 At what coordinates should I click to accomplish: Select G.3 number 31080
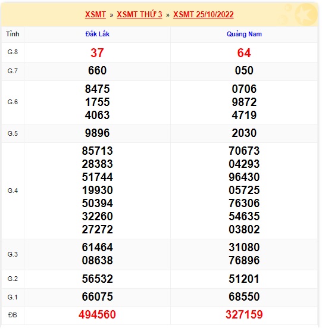(x=244, y=248)
